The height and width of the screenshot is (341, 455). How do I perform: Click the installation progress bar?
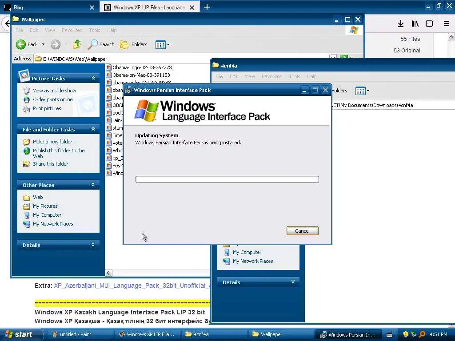[227, 179]
